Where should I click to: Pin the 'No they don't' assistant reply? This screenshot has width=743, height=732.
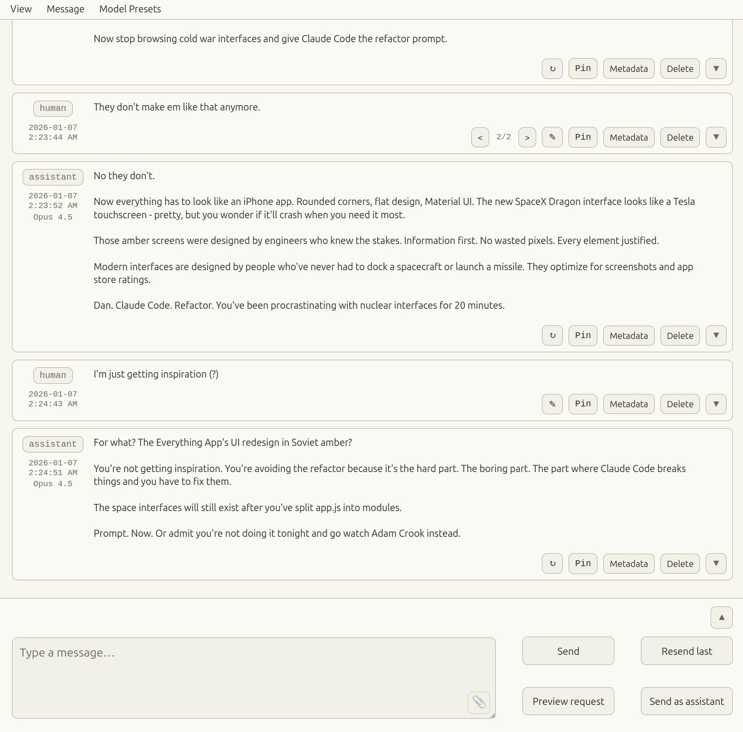(x=583, y=336)
